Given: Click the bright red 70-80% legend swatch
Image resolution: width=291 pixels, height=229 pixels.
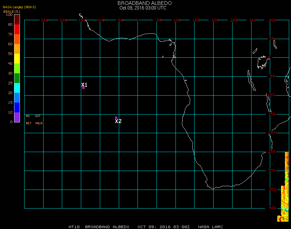Looking at the screenshot, I should pyautogui.click(x=17, y=29).
